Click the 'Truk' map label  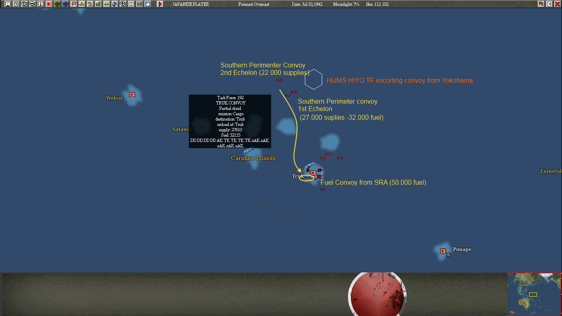point(297,176)
